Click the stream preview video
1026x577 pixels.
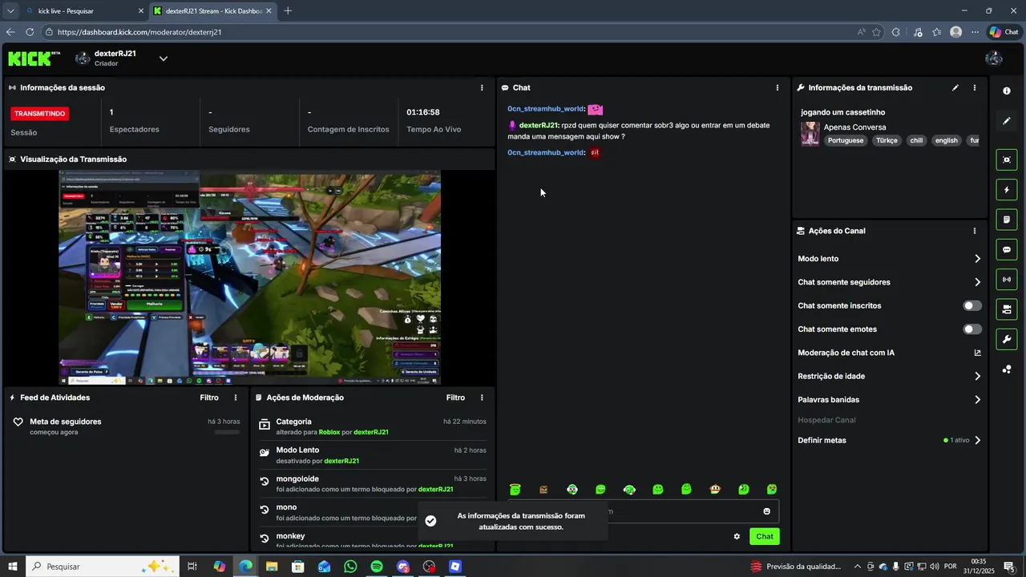coord(249,277)
